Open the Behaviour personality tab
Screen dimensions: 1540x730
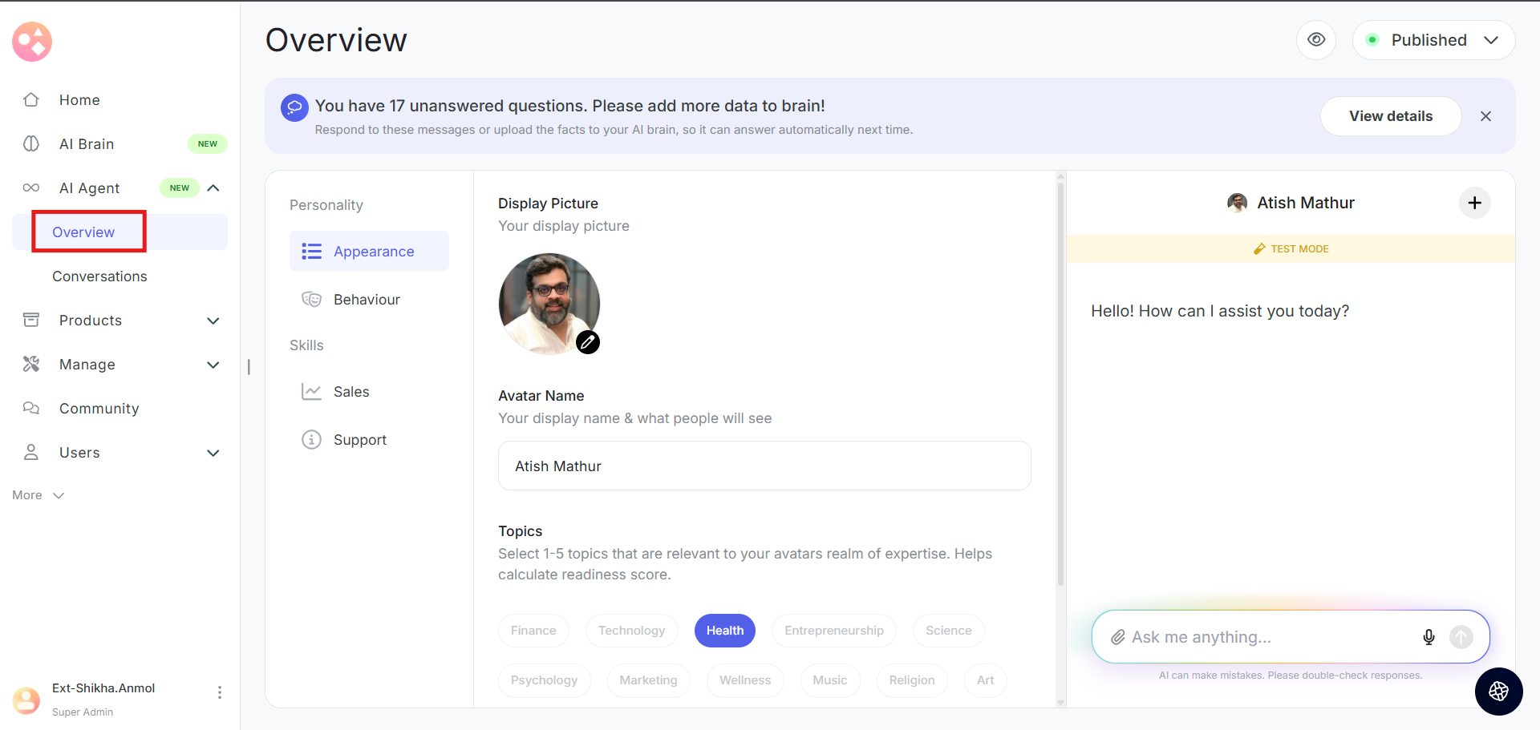(367, 300)
